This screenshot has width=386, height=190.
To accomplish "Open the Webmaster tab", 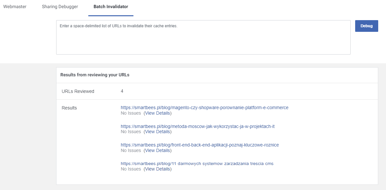I will point(15,6).
